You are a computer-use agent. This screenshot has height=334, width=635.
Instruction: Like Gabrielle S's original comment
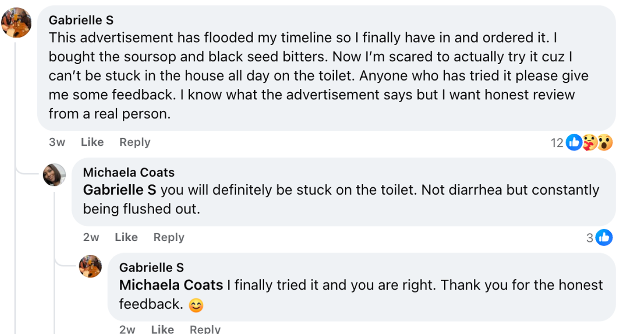[92, 142]
